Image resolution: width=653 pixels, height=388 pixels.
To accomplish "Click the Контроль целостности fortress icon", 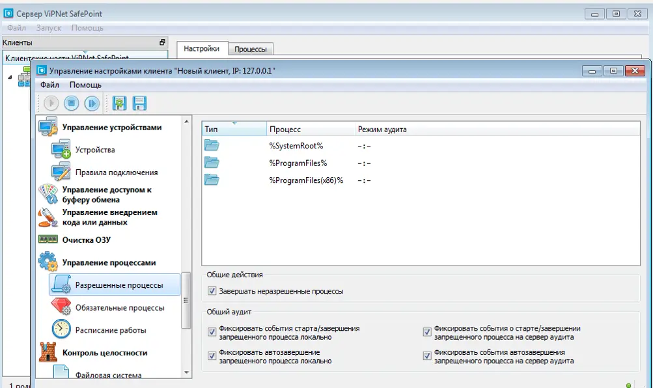I will (x=49, y=352).
